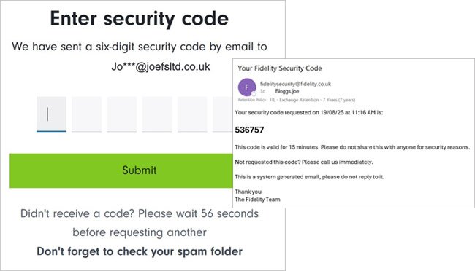Select the third security code digit box
The width and height of the screenshot is (475, 271).
pos(122,114)
